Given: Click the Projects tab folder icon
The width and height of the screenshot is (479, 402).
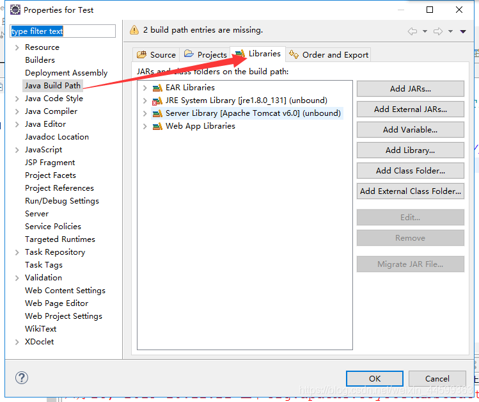Looking at the screenshot, I should click(x=189, y=54).
